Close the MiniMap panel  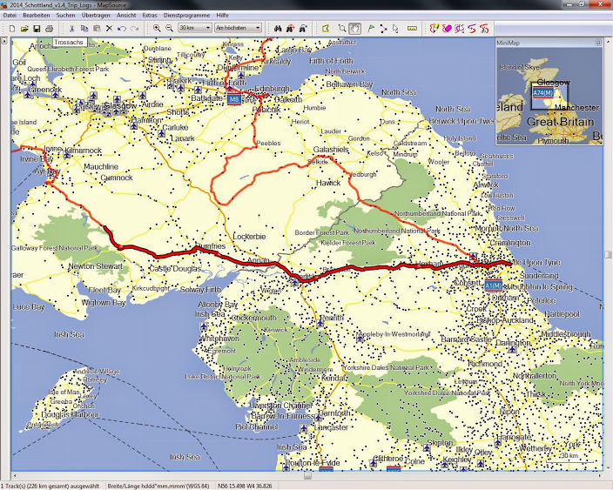pyautogui.click(x=597, y=42)
